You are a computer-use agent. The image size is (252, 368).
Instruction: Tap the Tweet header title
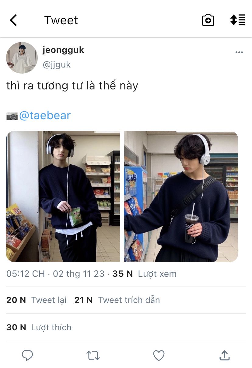point(61,20)
